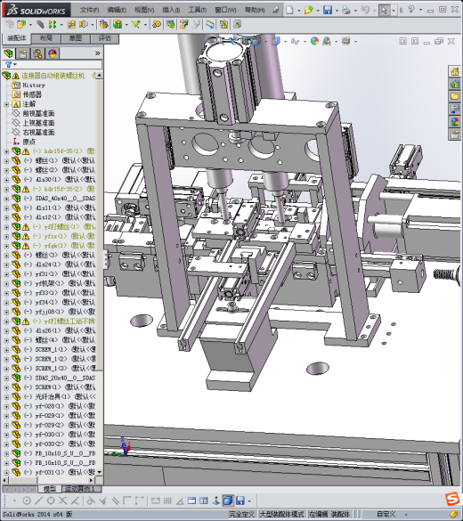
Task: Switch to the 布局 tab
Action: point(45,38)
